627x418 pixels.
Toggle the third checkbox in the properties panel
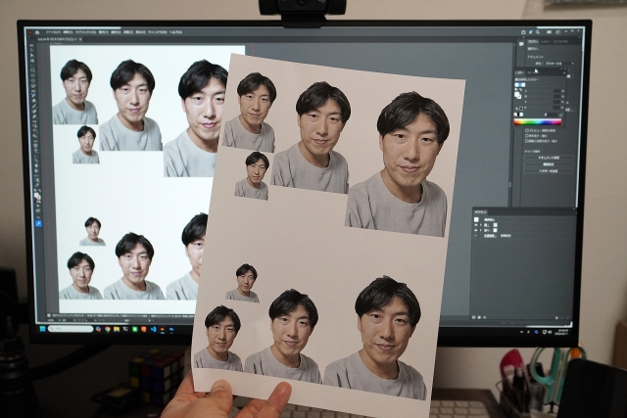point(528,143)
